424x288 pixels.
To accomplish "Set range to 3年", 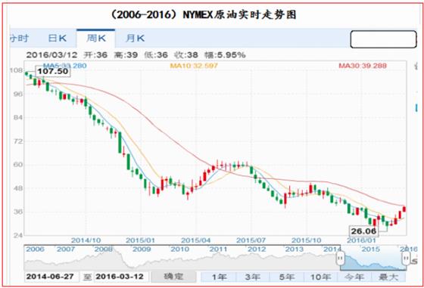I will (x=253, y=277).
